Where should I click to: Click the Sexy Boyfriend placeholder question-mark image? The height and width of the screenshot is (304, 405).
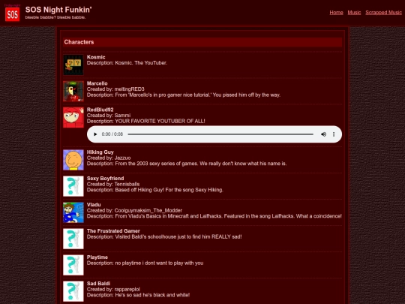click(73, 186)
